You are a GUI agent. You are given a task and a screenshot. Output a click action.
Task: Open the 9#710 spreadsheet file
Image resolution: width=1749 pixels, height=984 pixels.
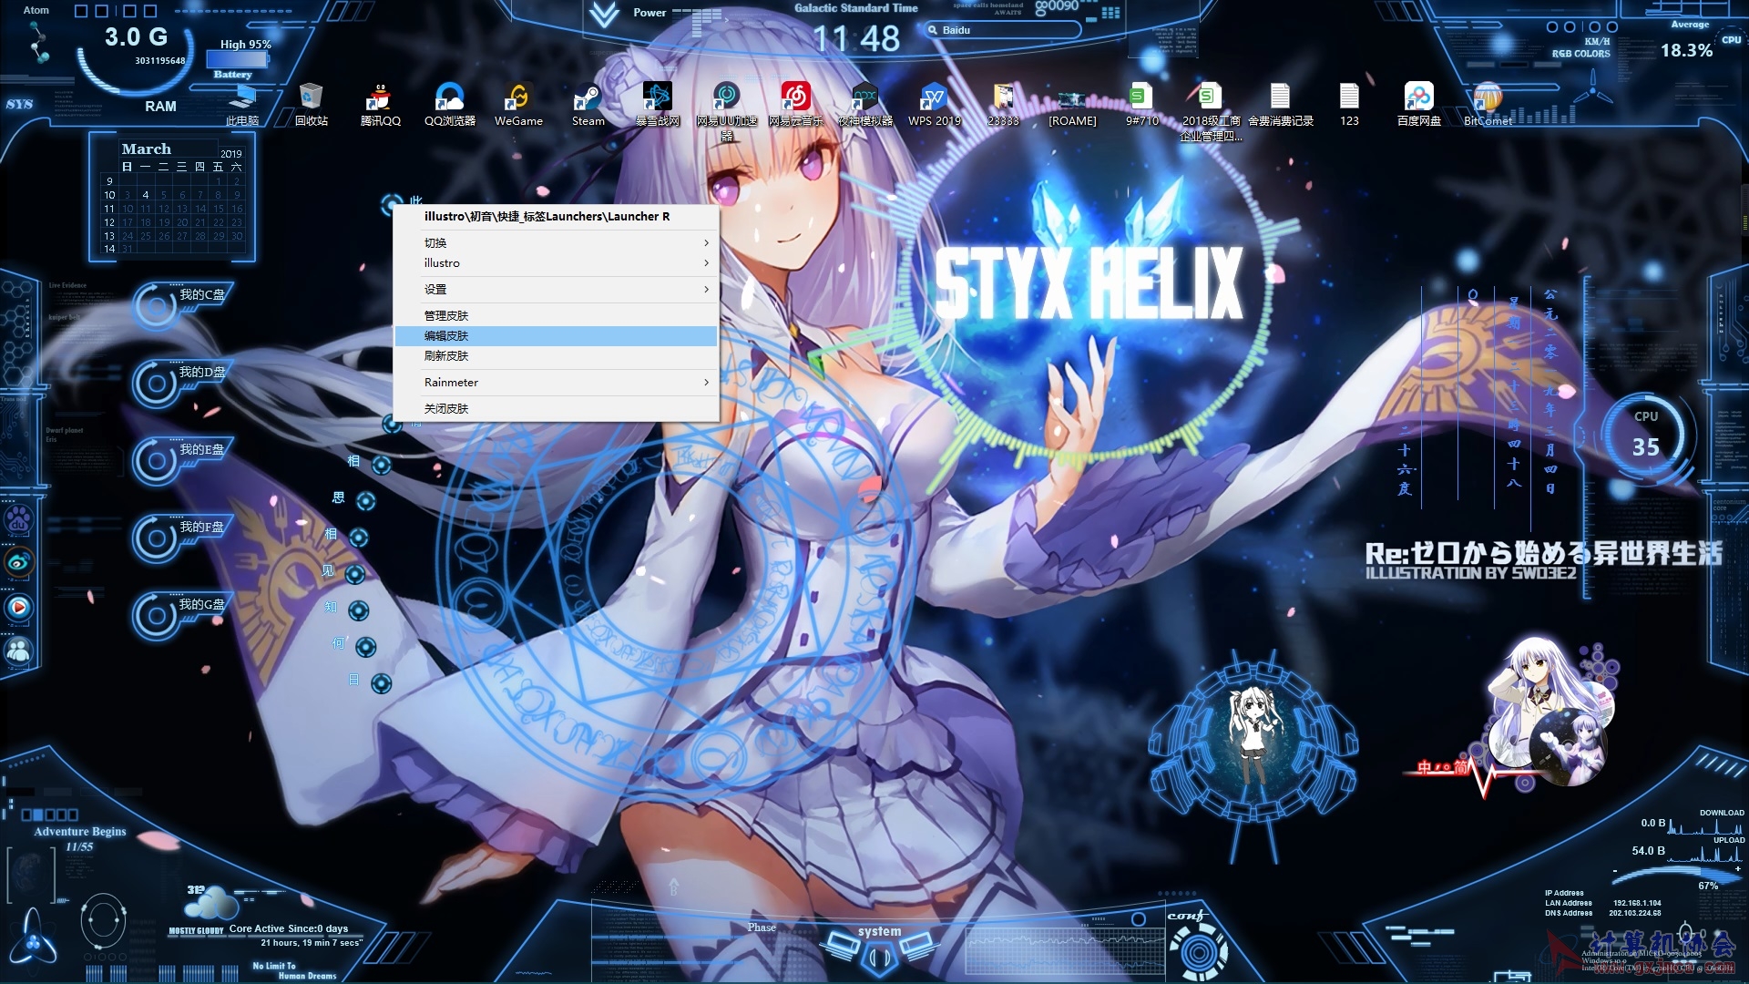tap(1141, 104)
